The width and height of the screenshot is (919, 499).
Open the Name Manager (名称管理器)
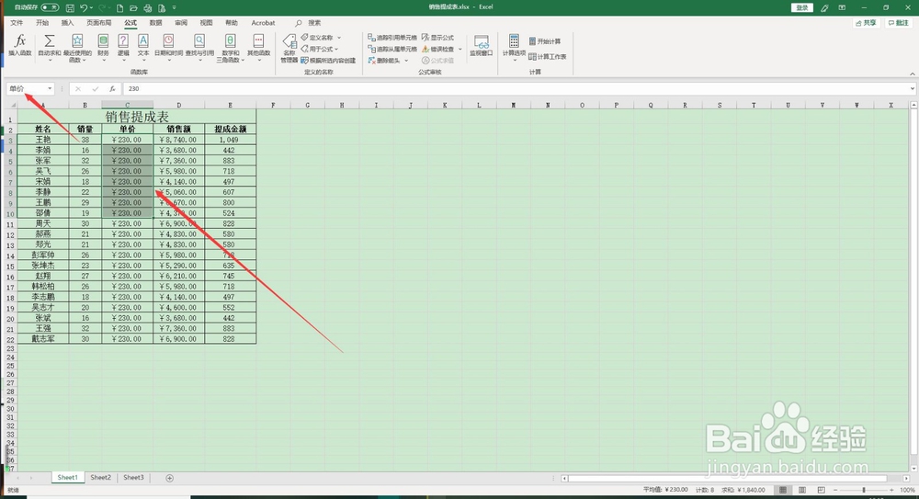(x=289, y=48)
